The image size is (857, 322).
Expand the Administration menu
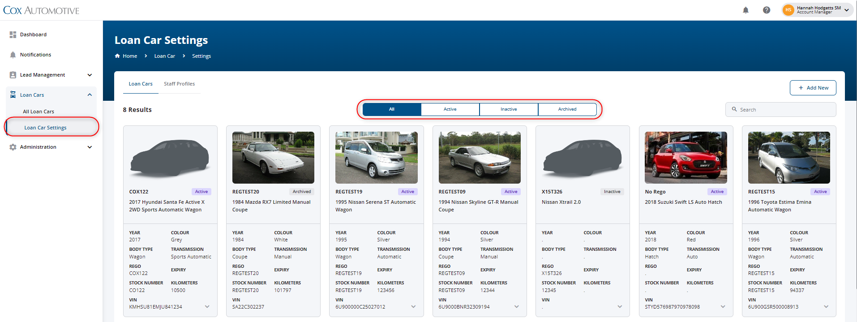tap(90, 147)
